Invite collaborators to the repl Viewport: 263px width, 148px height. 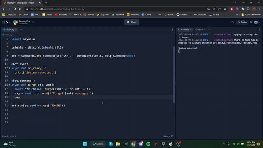click(x=242, y=22)
